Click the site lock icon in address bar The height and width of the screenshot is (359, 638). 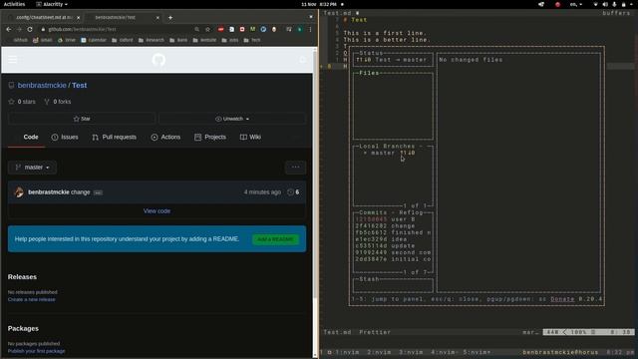[43, 29]
